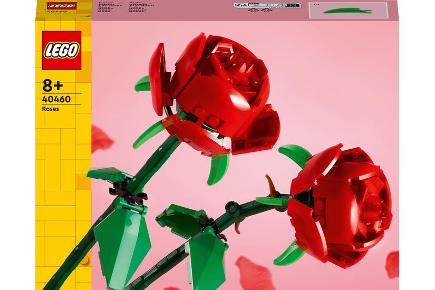Viewport: 435px width, 290px height.
Task: Click the 'Roses' product name
Action: point(51,109)
